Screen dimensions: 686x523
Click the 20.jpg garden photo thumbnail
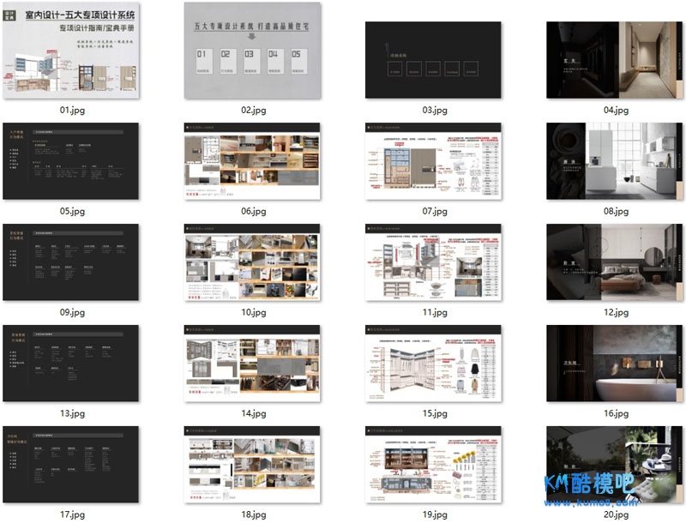616,463
